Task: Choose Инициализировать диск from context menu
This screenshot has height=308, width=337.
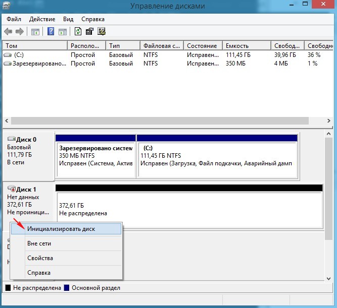Action: tap(61, 229)
